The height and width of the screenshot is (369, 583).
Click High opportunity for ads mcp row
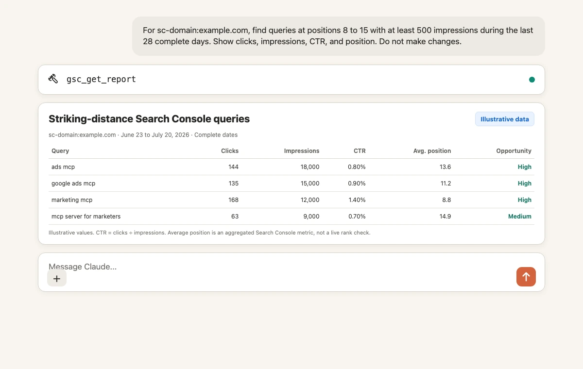click(525, 167)
